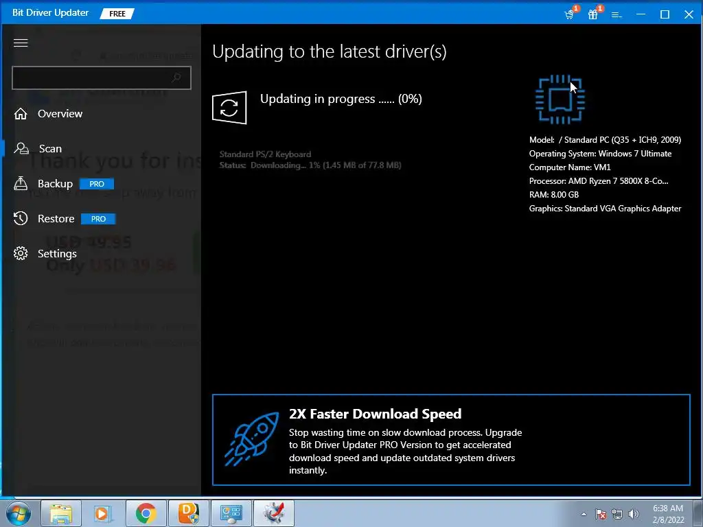703x527 pixels.
Task: Click the Backup icon
Action: (21, 183)
